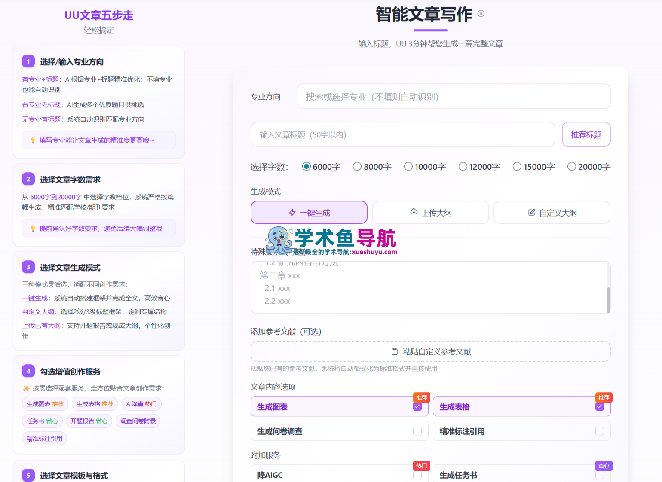Click the lightbulb icon in step 1 tip

pos(34,140)
